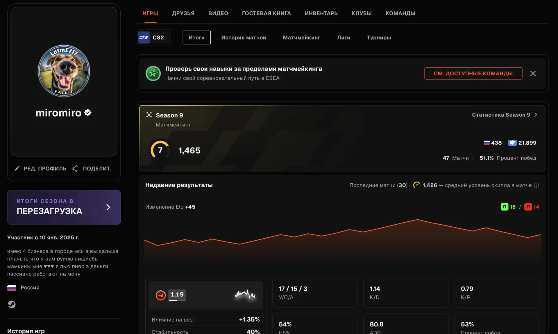The height and width of the screenshot is (334, 558).
Task: Open the ИНВЕНТАРЬ tab
Action: coord(321,13)
